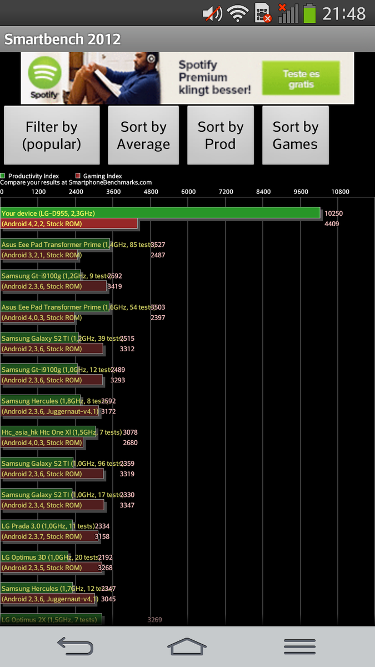375x667 pixels.
Task: Select the Android 4.2.2 Stock ROM gaming bar
Action: 69,223
